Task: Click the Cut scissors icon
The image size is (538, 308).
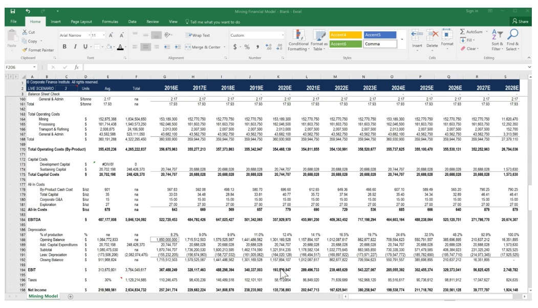Action: coord(25,32)
